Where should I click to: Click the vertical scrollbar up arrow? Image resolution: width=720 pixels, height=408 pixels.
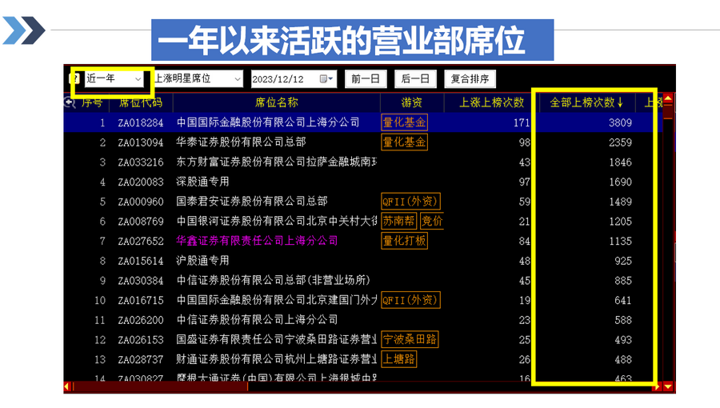[x=669, y=98]
